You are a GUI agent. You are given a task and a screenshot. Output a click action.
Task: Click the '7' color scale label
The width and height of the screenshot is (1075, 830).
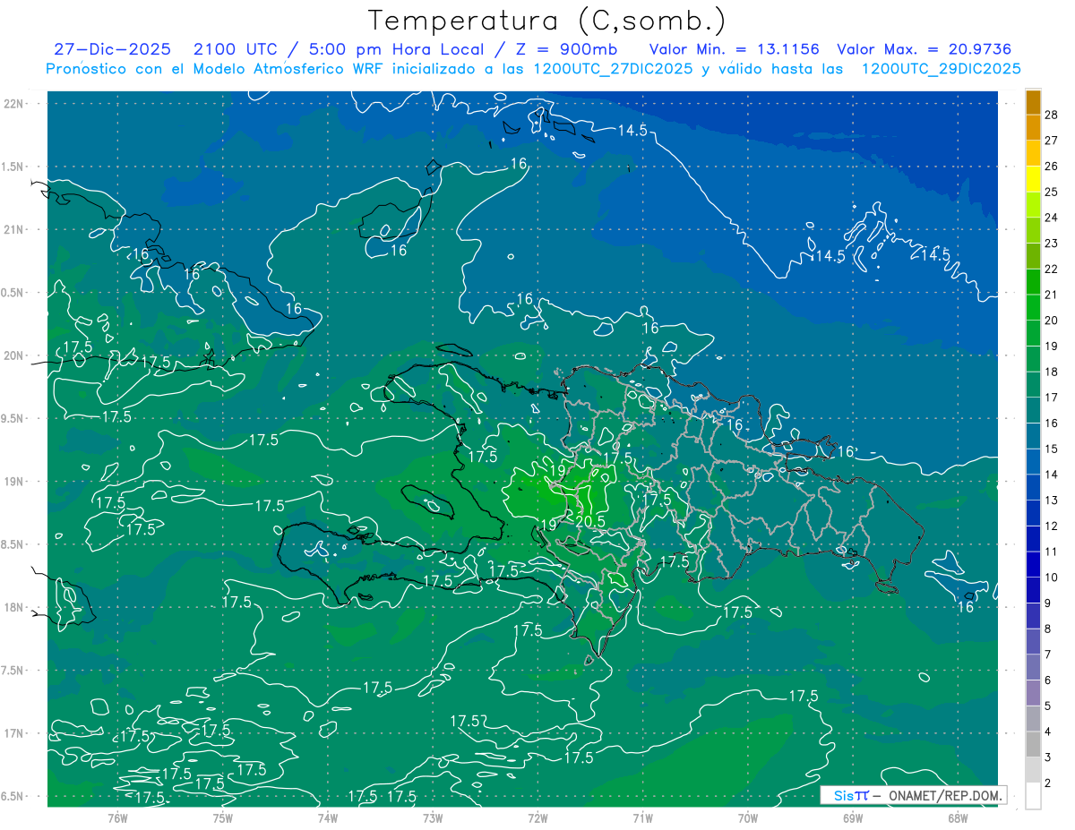coord(1048,655)
